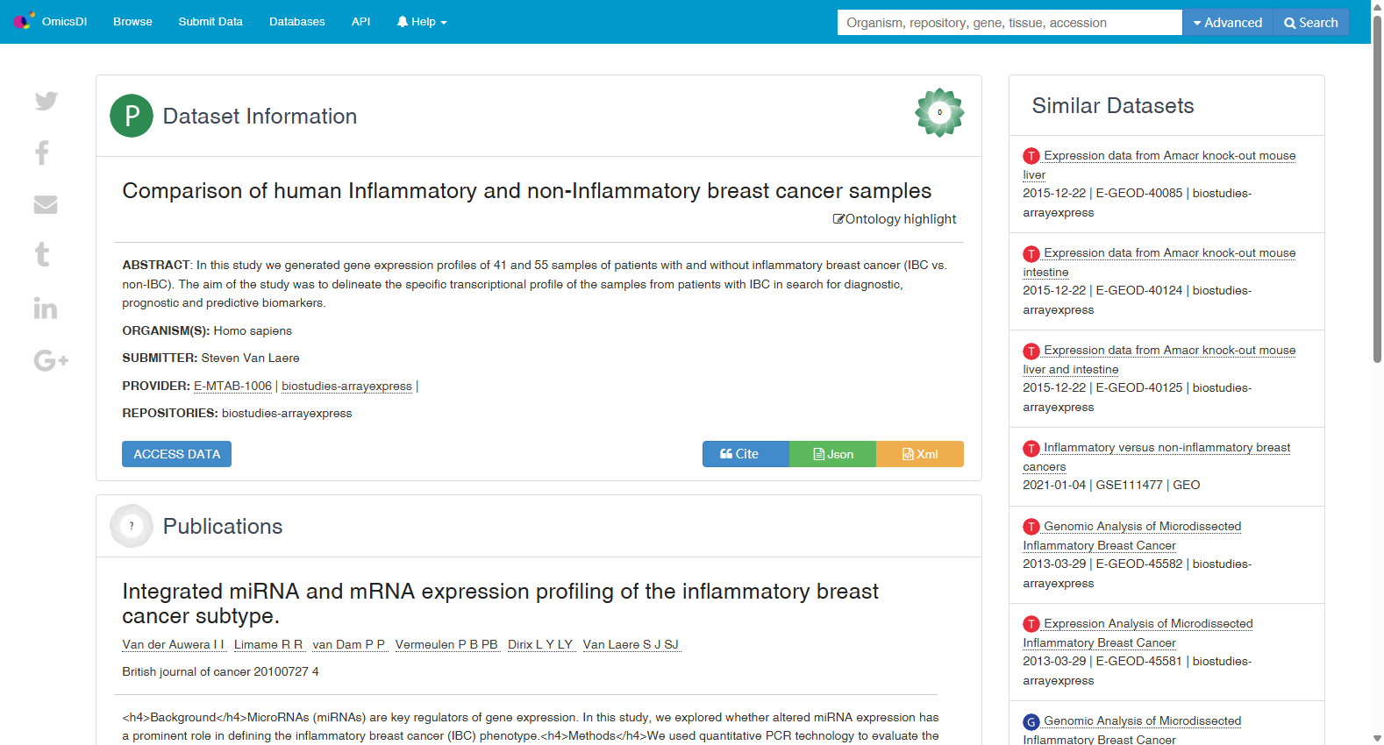Click the search input field
The width and height of the screenshot is (1384, 745).
(x=1009, y=23)
